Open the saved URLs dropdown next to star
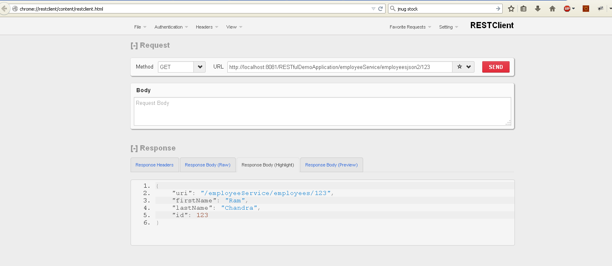This screenshot has width=612, height=266. (x=468, y=66)
